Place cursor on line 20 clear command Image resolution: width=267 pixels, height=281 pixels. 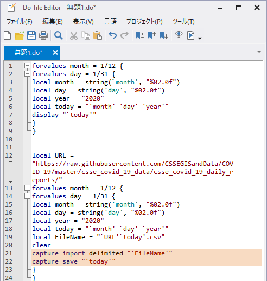point(42,245)
